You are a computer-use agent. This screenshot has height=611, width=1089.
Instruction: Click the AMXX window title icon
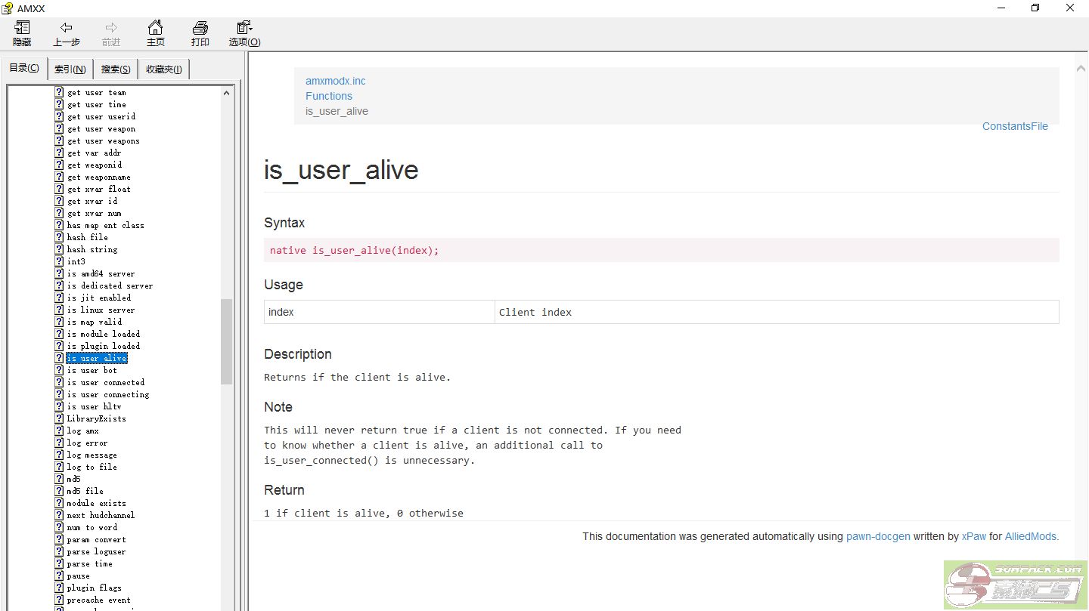tap(8, 8)
